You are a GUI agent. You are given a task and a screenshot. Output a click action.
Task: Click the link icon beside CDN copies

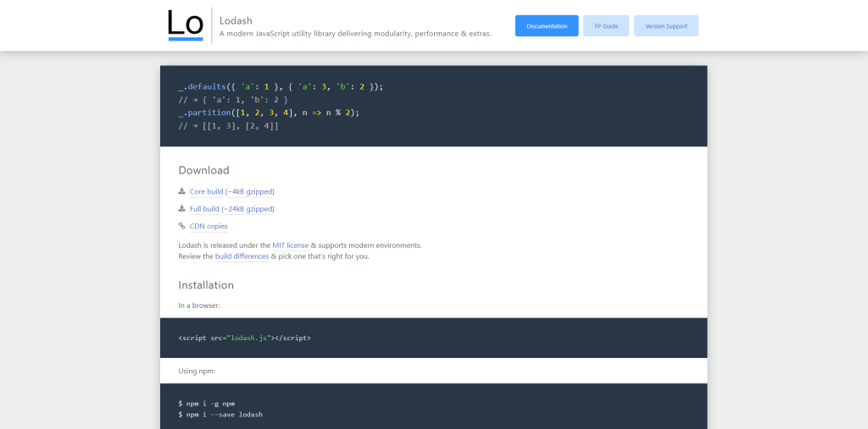181,226
